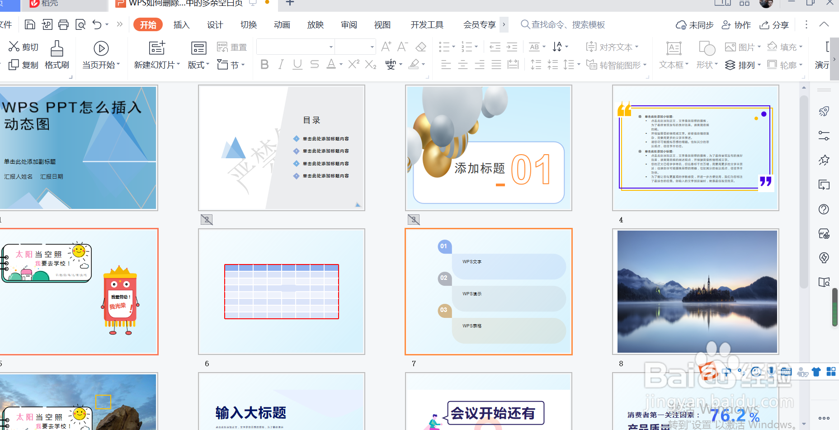
Task: Start slideshow from current page (当页开始)
Action: point(101,55)
